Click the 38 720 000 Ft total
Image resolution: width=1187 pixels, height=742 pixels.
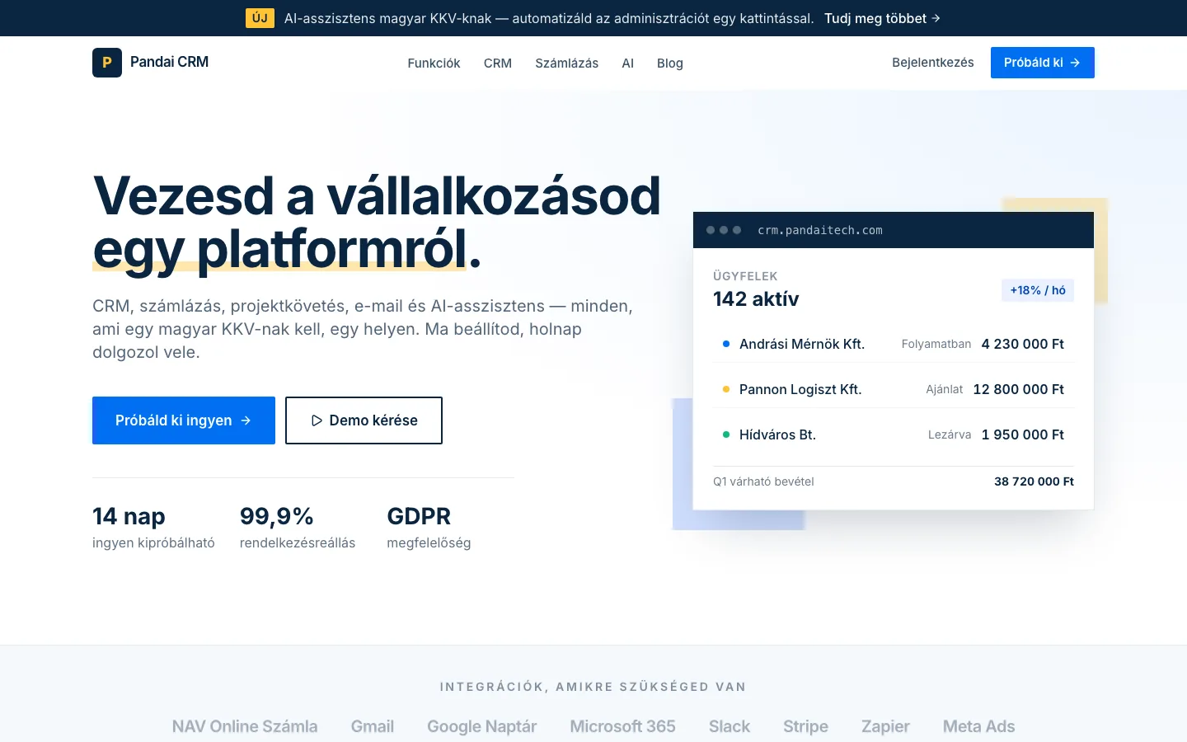(1034, 481)
